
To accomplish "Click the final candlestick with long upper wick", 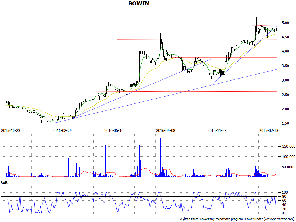I will pyautogui.click(x=276, y=22).
